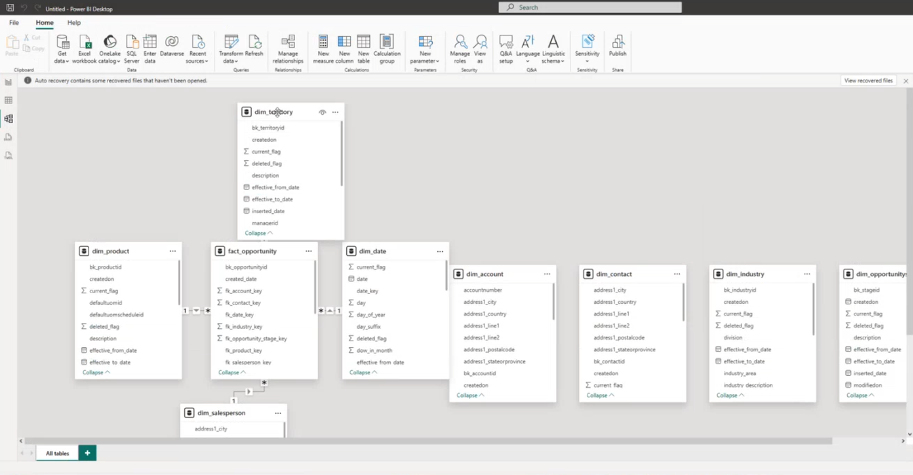Click the horizontal scrollbar of the canvas
The image size is (913, 475).
428,441
